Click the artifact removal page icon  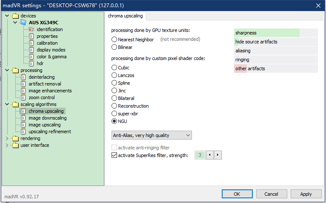click(x=23, y=84)
